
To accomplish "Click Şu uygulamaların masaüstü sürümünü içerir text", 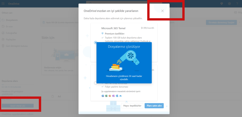I will [121, 92].
